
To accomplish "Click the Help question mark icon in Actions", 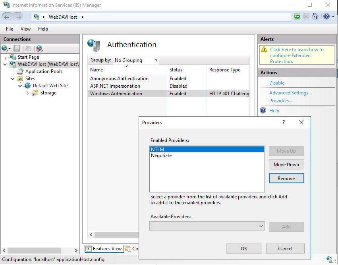I will (x=263, y=110).
